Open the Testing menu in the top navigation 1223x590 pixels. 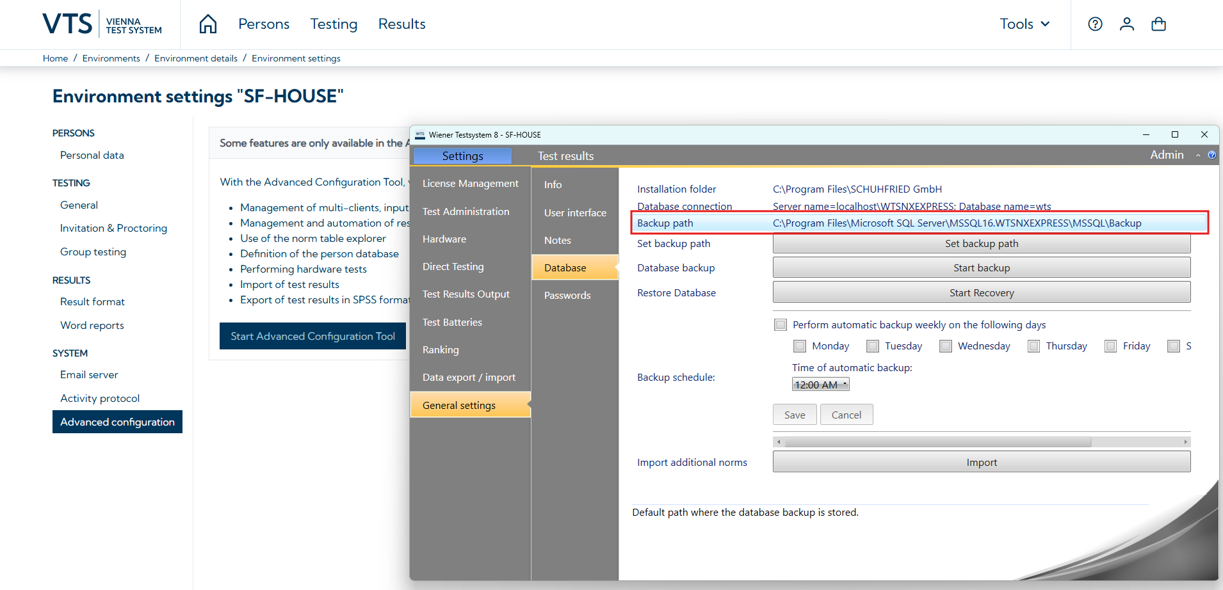334,24
